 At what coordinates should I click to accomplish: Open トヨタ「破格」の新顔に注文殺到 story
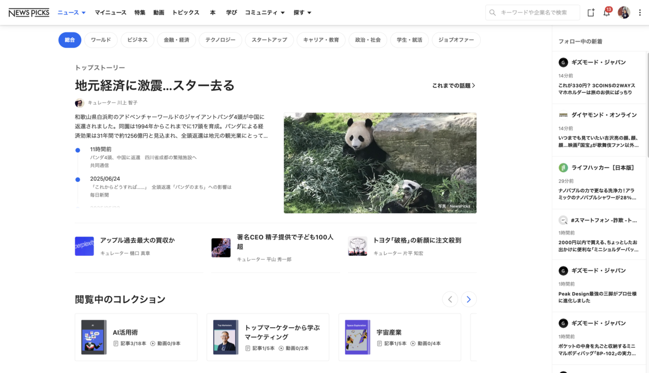[x=417, y=240]
